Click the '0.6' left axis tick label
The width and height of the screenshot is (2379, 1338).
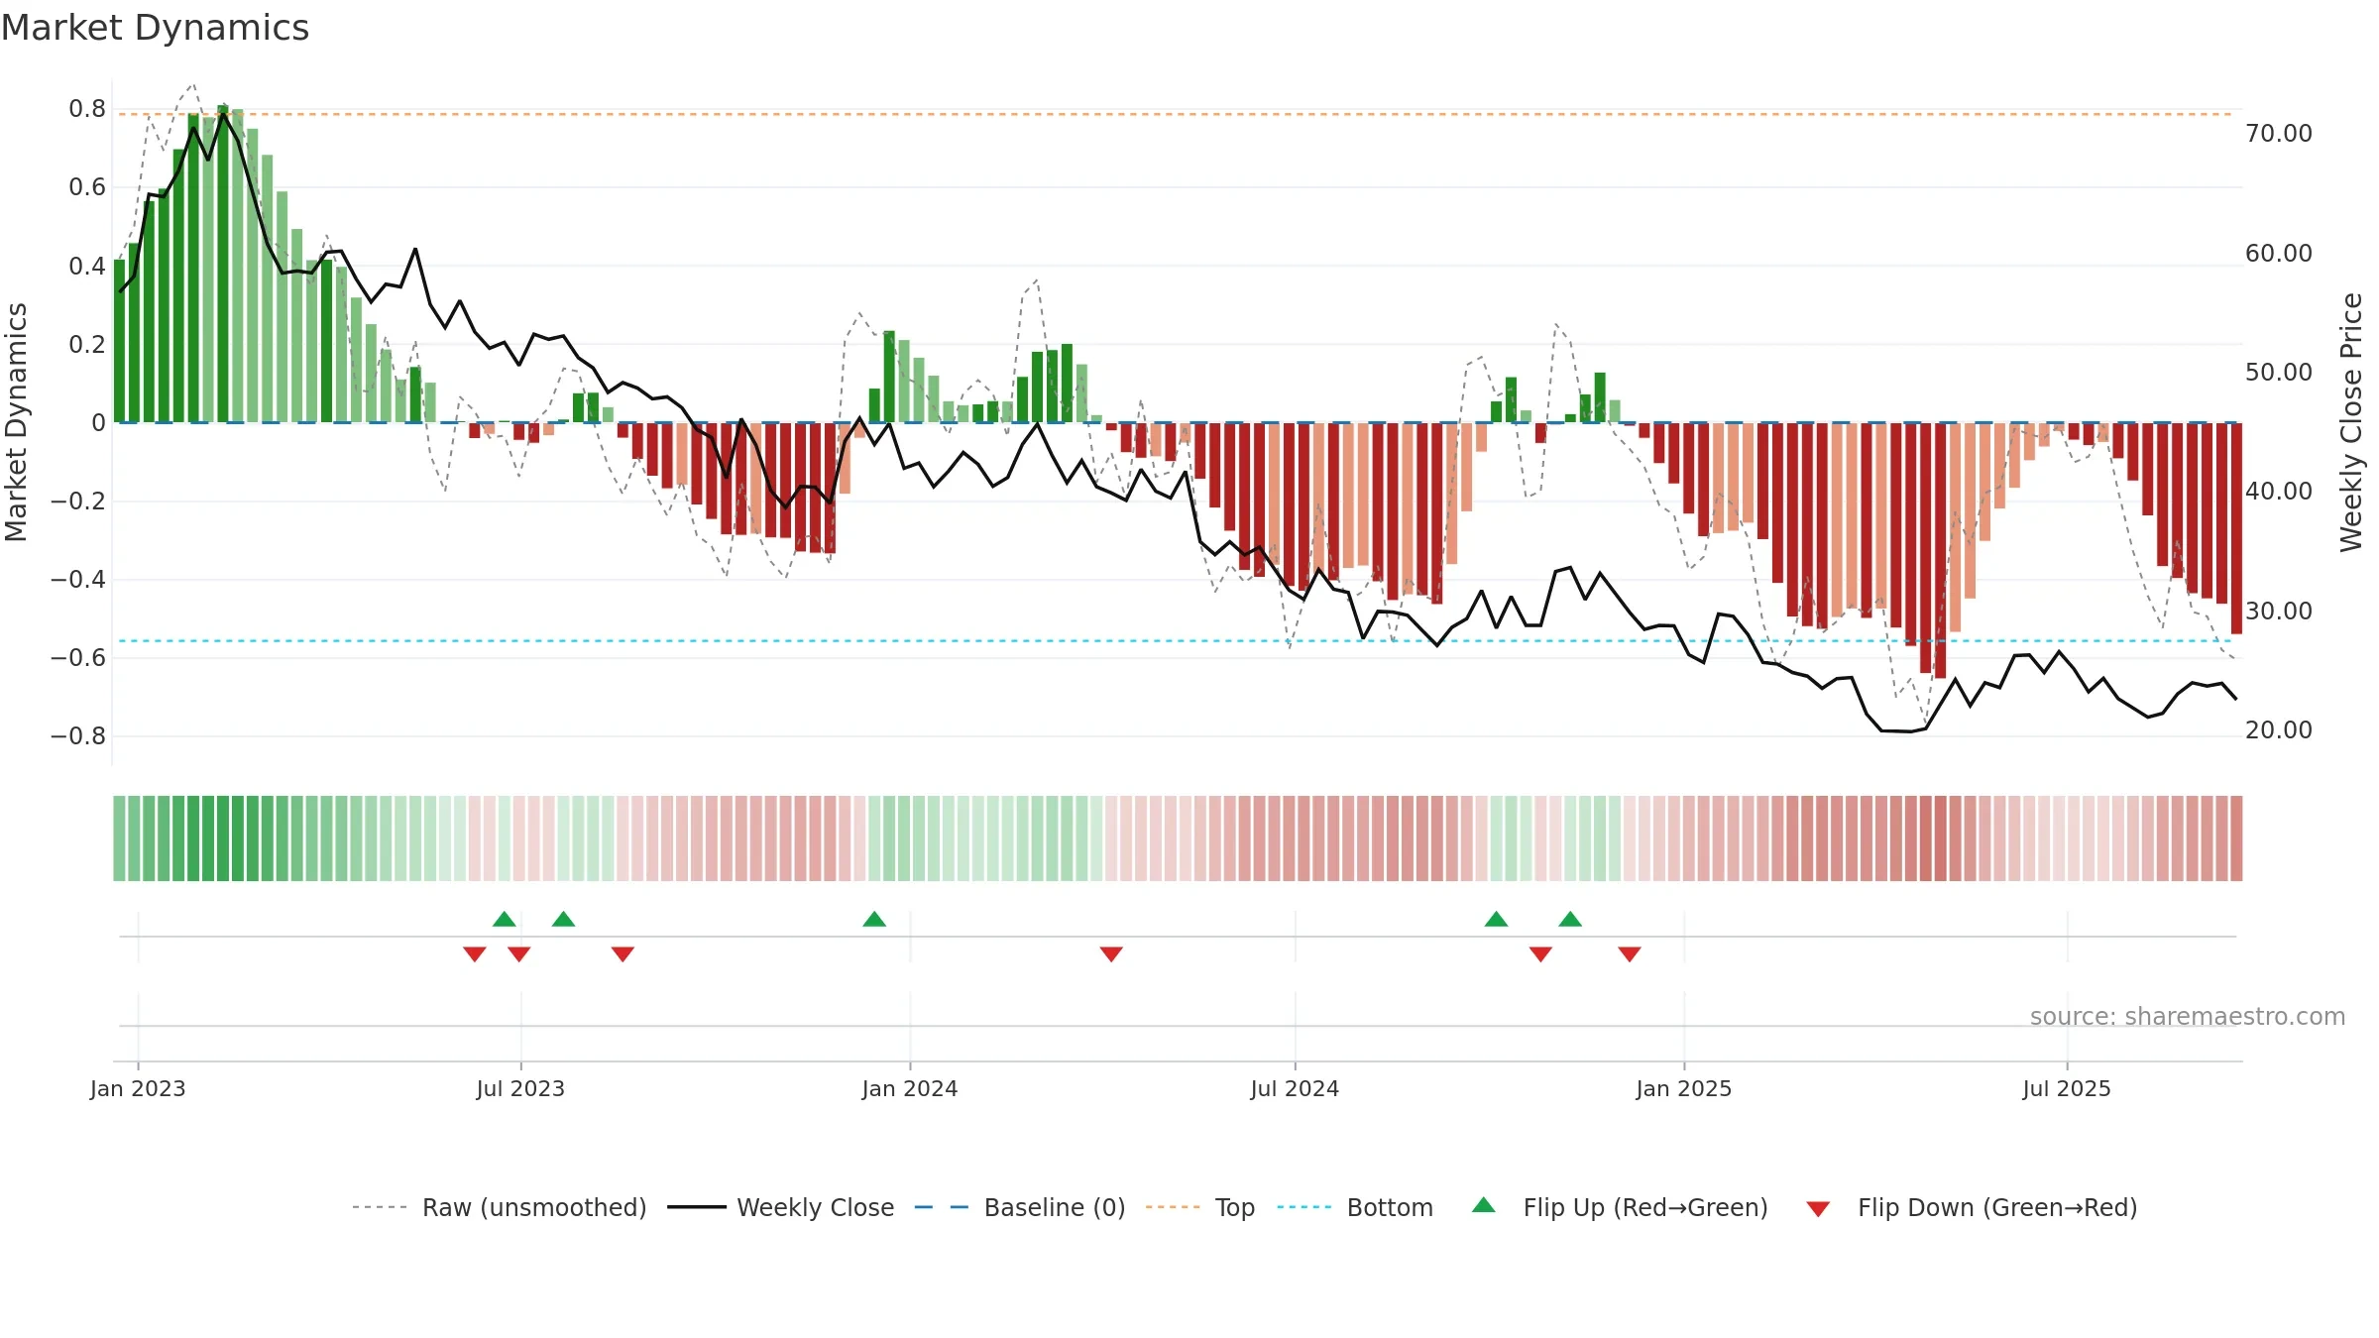(x=87, y=187)
